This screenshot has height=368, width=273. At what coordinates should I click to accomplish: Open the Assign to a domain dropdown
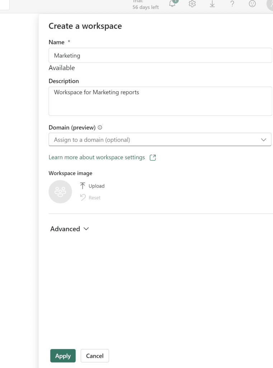click(154, 140)
